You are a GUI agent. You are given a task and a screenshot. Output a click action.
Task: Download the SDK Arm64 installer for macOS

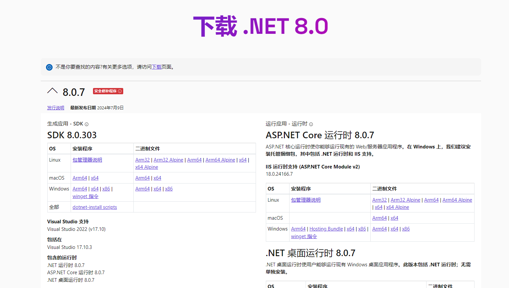[x=80, y=178]
